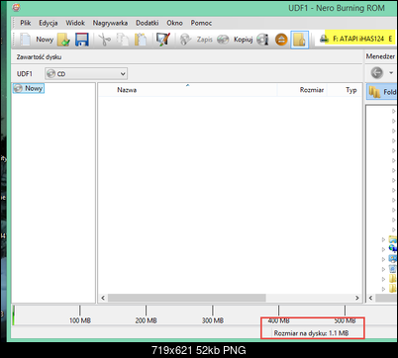
Task: Eject the disc with orange eject icon
Action: (x=281, y=40)
